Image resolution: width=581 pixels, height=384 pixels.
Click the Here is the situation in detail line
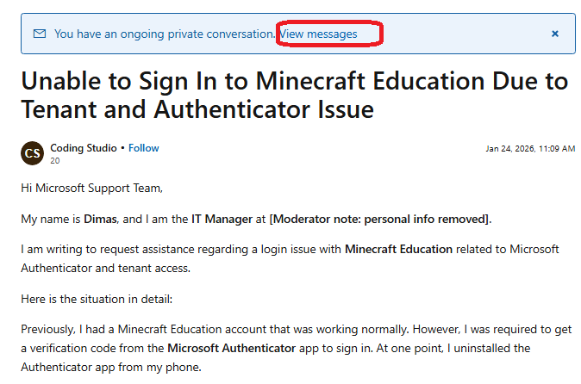(x=97, y=299)
